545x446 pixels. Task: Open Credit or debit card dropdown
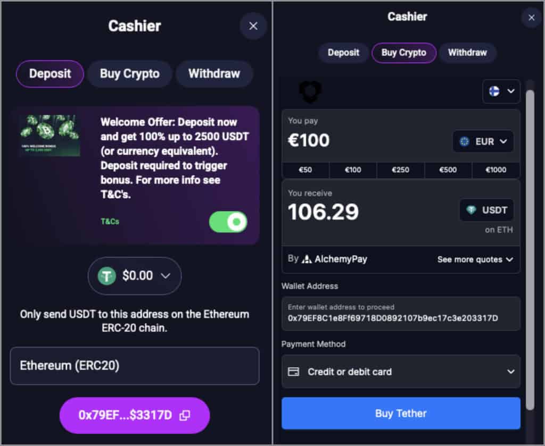pyautogui.click(x=401, y=372)
